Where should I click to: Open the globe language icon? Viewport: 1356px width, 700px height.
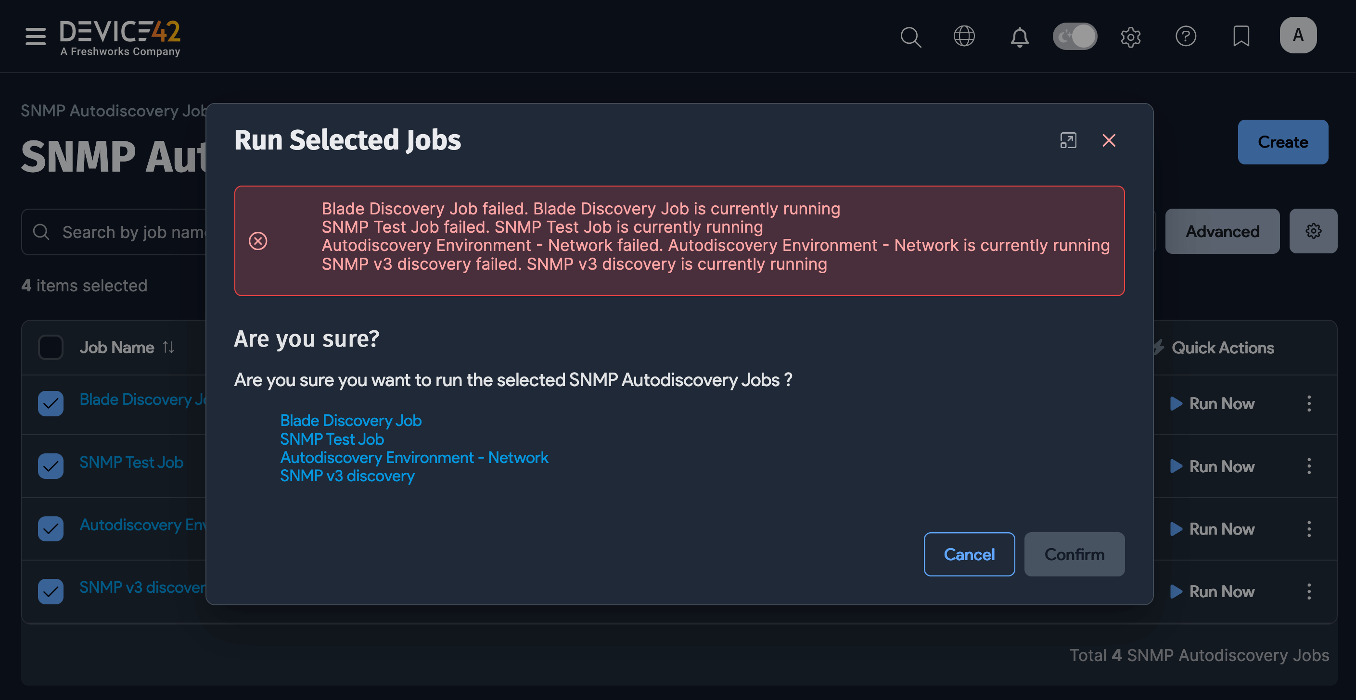[964, 36]
